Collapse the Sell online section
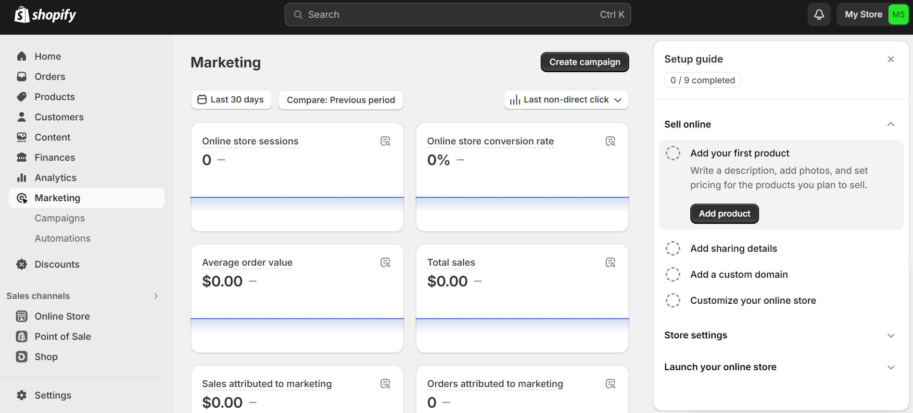913x413 pixels. (x=891, y=124)
